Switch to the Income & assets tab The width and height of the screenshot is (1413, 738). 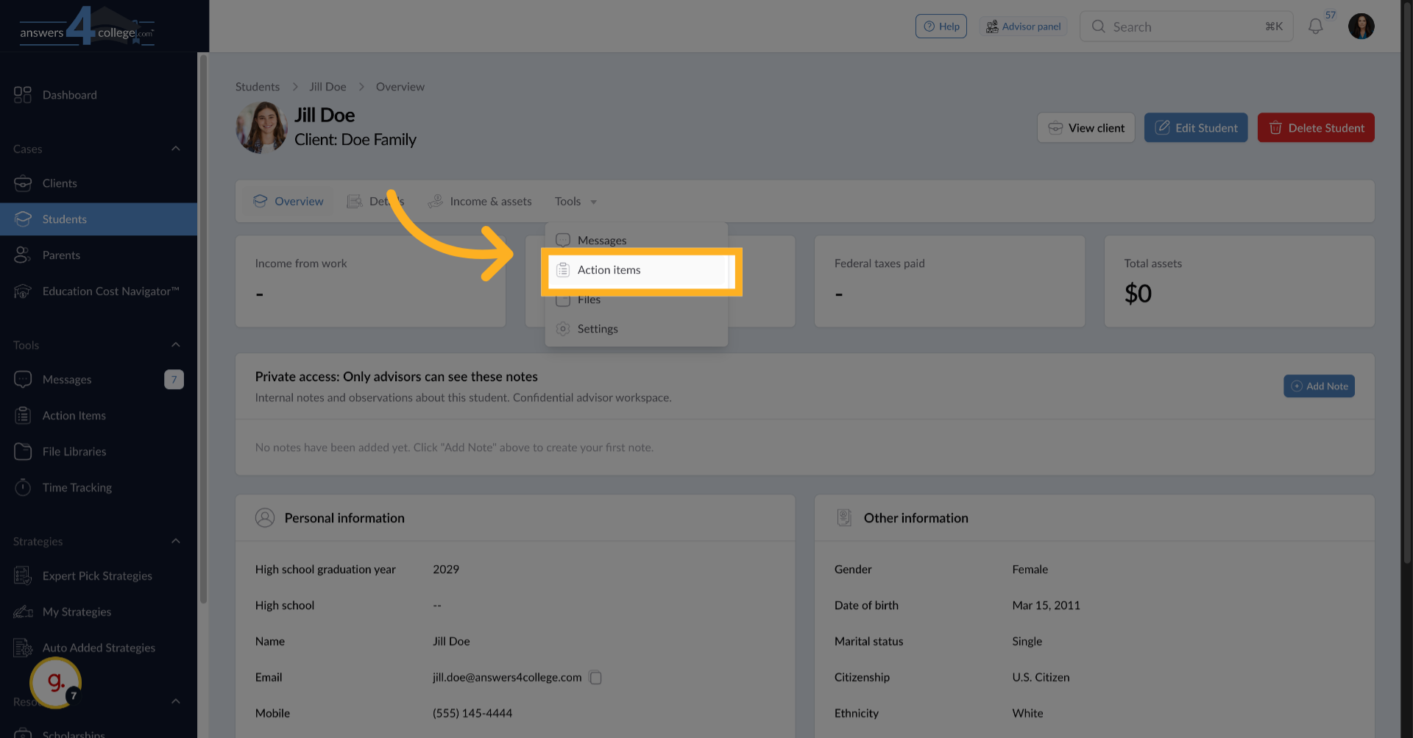tap(479, 201)
